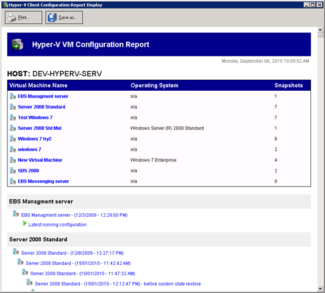325x293 pixels.
Task: Click VM icon beside Server 2008 Standard row
Action: [x=13, y=107]
